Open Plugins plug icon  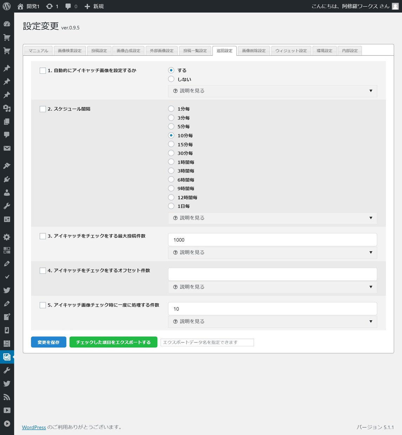point(7,179)
